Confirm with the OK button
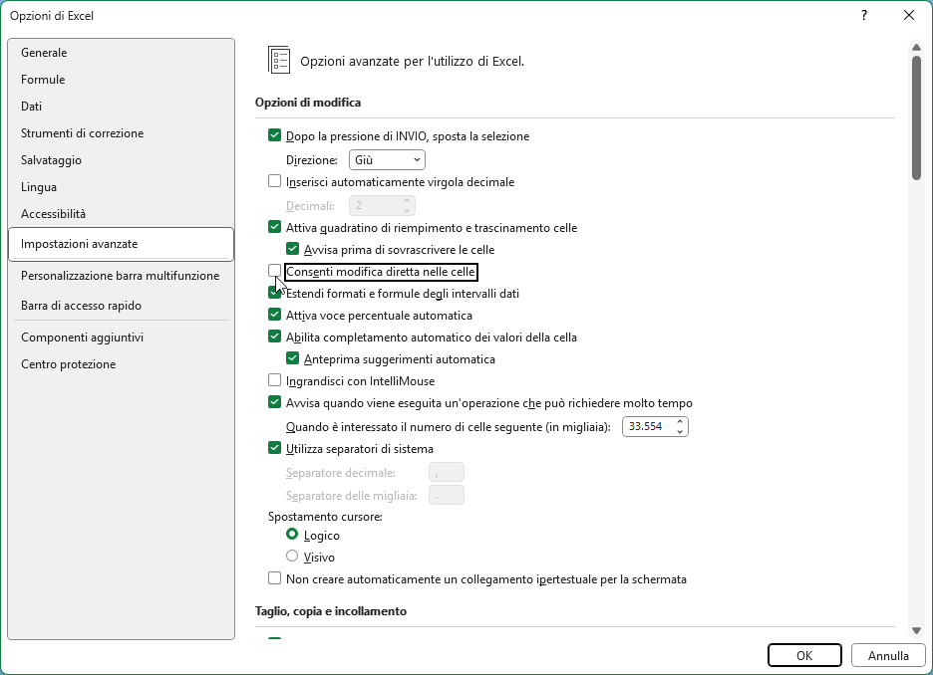Image resolution: width=933 pixels, height=675 pixels. click(x=804, y=655)
